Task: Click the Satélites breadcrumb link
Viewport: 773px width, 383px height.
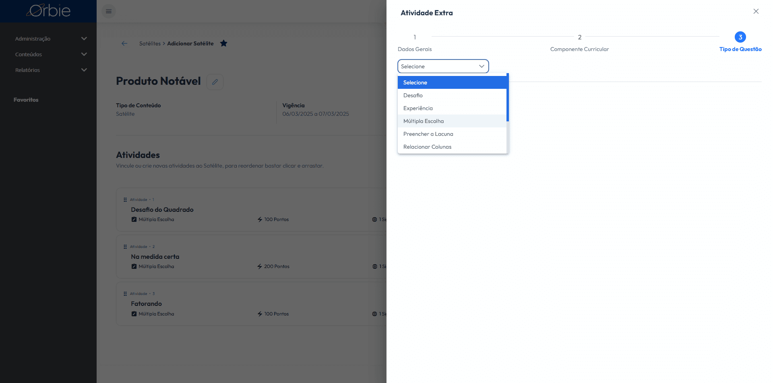Action: pyautogui.click(x=150, y=43)
